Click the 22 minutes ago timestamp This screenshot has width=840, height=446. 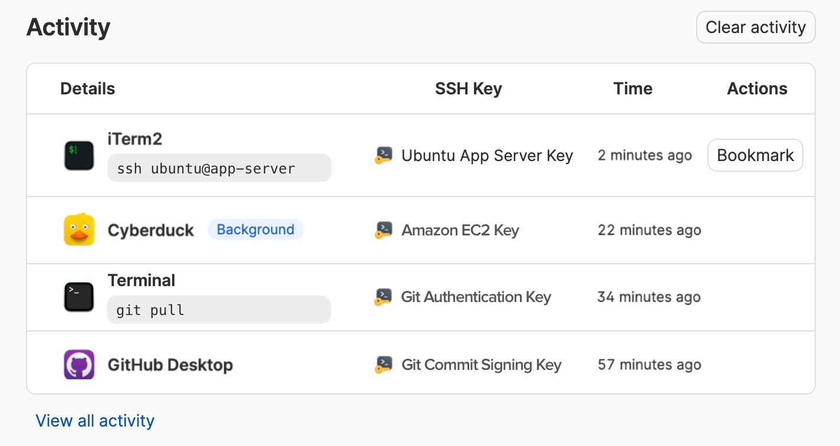tap(650, 230)
